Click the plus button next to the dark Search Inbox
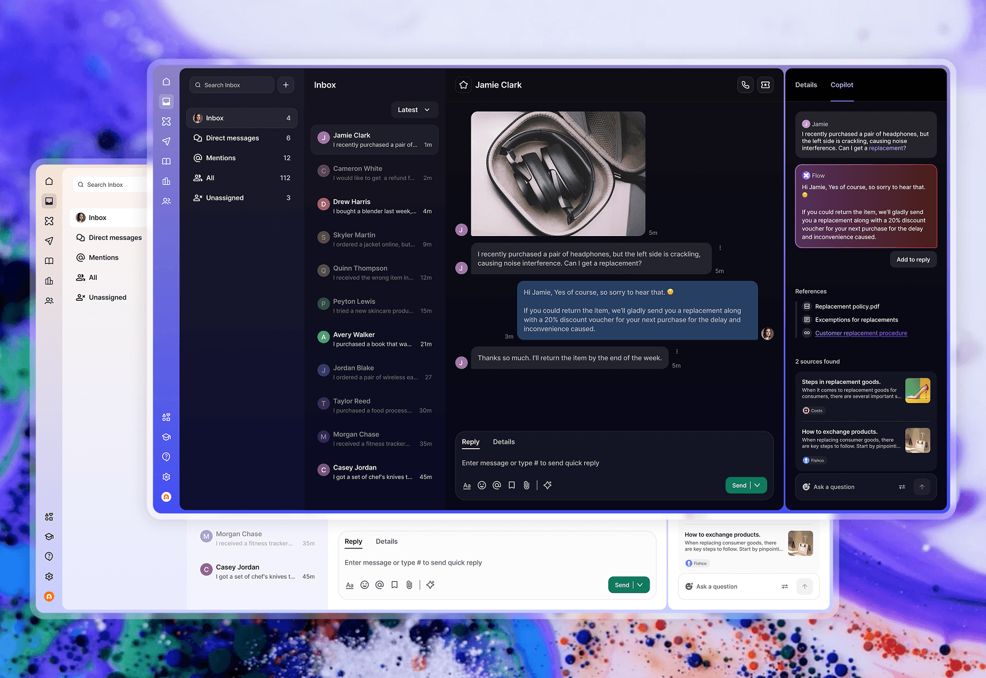The image size is (986, 678). pos(286,85)
